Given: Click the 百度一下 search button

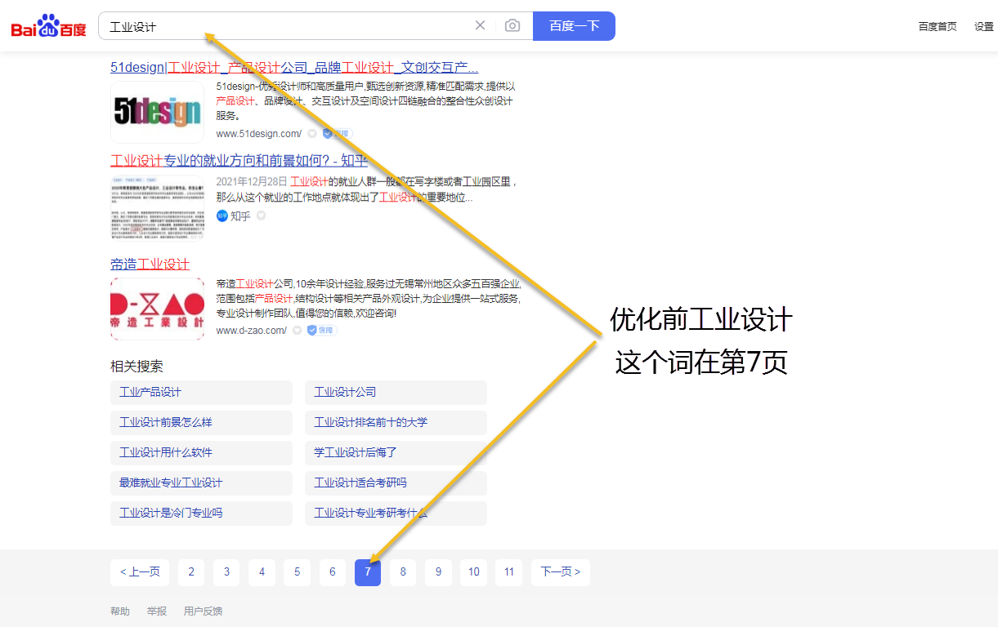Looking at the screenshot, I should pyautogui.click(x=574, y=26).
